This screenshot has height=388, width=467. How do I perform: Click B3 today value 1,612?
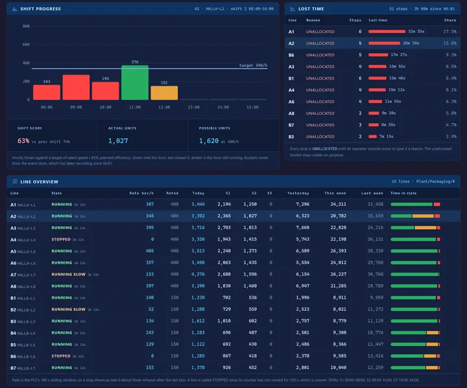[x=198, y=321]
